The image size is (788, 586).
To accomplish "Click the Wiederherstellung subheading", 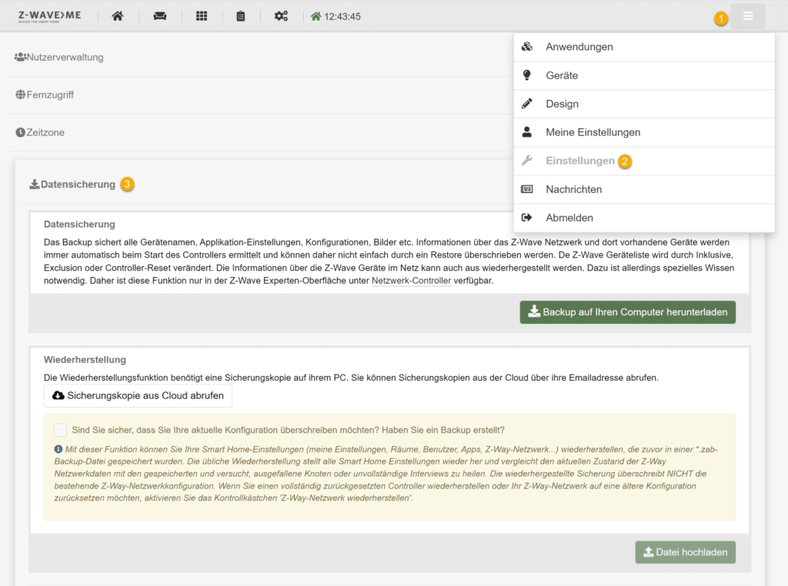I will [85, 360].
